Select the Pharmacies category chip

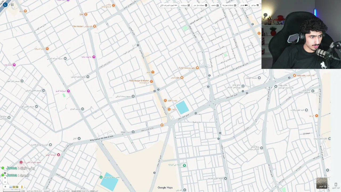pyautogui.click(x=185, y=5)
